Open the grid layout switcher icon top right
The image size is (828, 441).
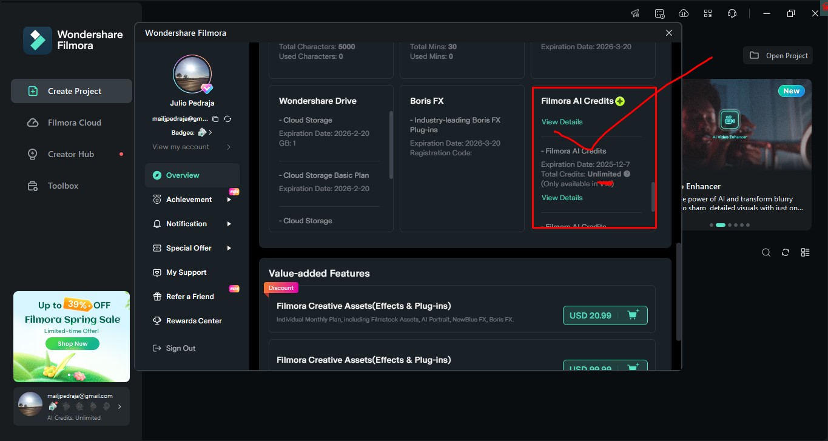pyautogui.click(x=707, y=13)
